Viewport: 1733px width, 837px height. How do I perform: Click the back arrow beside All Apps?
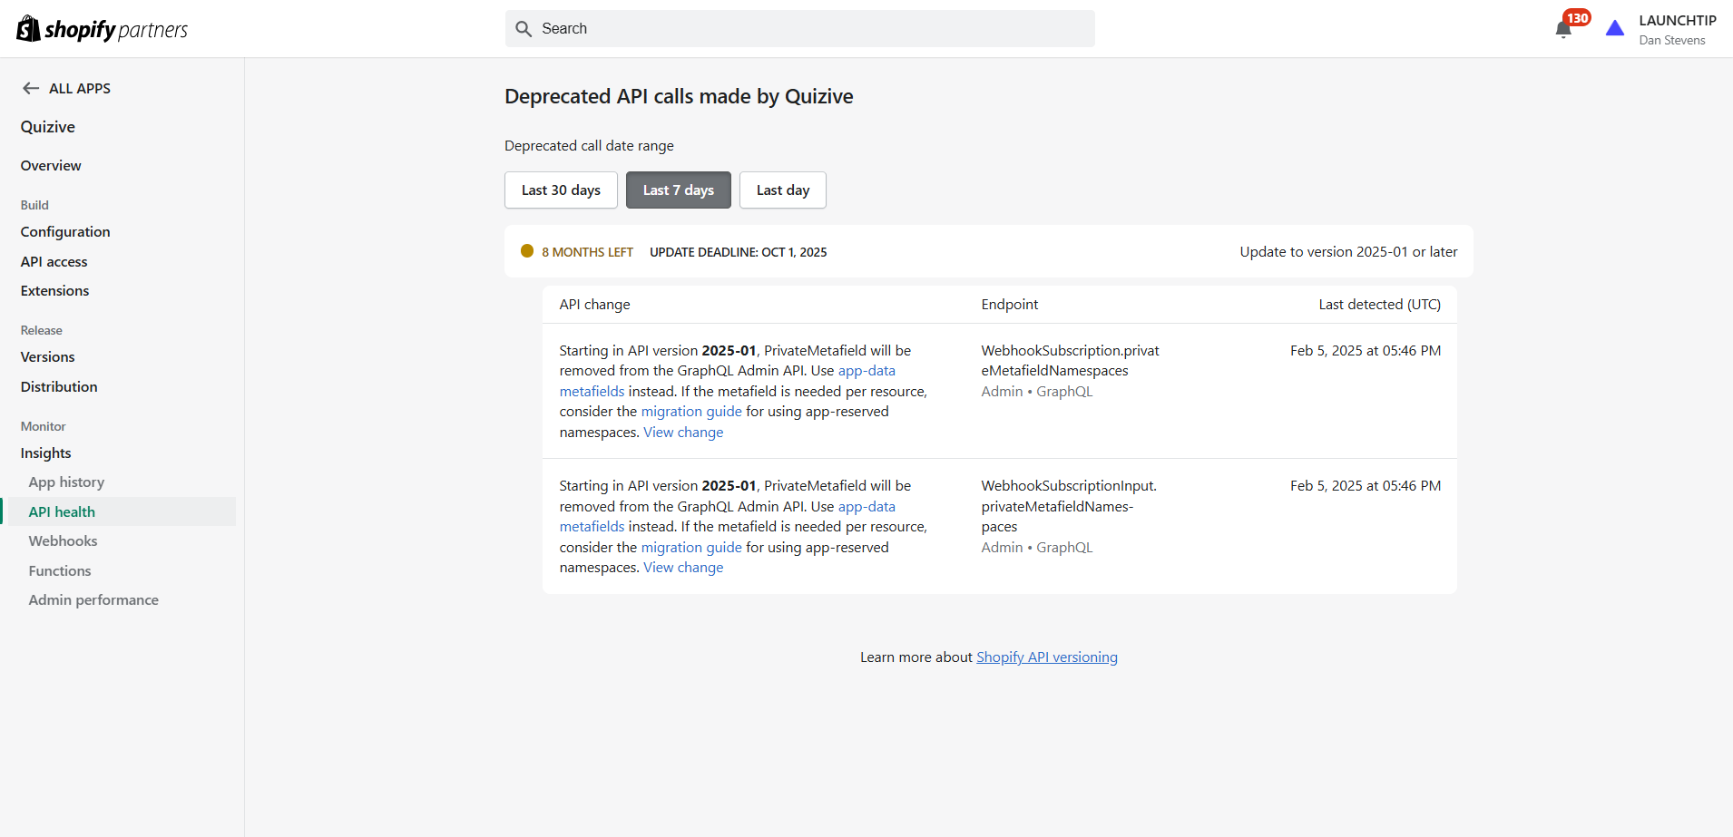pyautogui.click(x=31, y=88)
